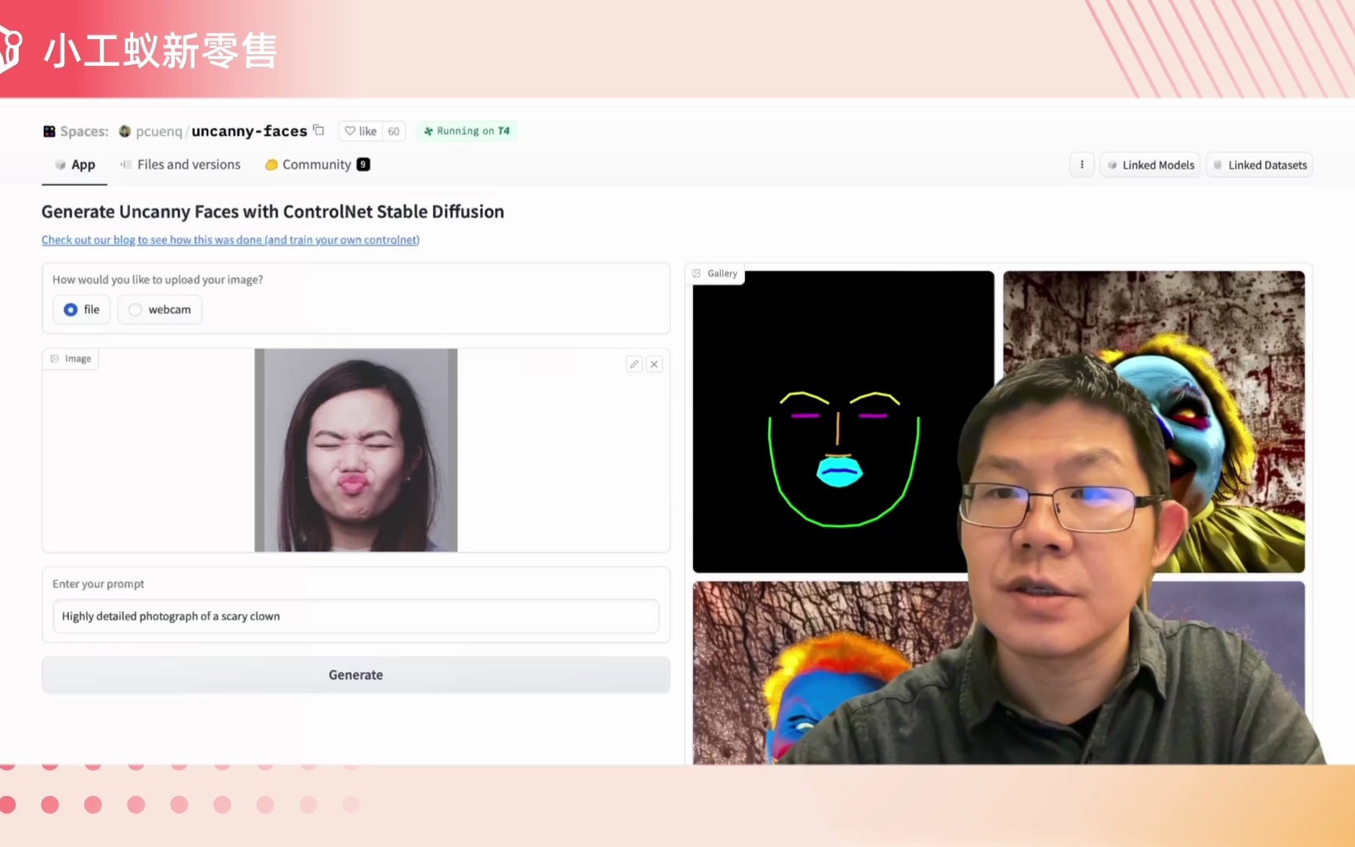Open pcuenq profile link
This screenshot has height=847, width=1355.
pyautogui.click(x=158, y=131)
